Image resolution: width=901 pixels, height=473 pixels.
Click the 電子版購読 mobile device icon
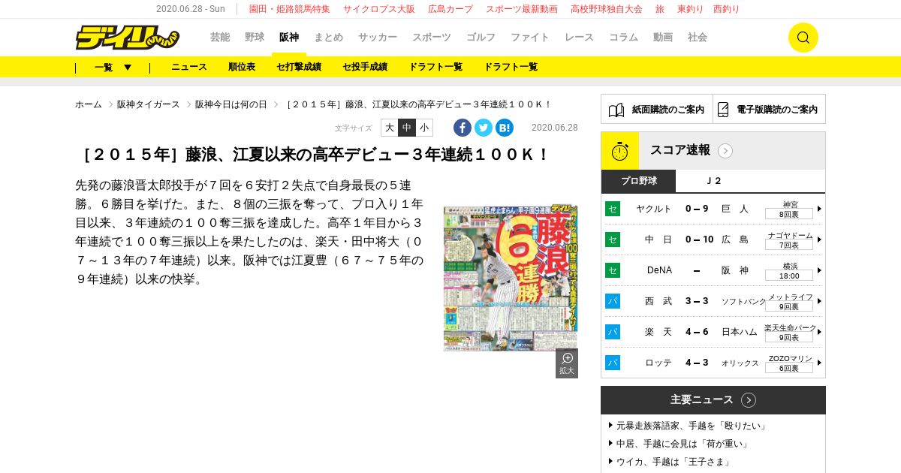point(723,110)
